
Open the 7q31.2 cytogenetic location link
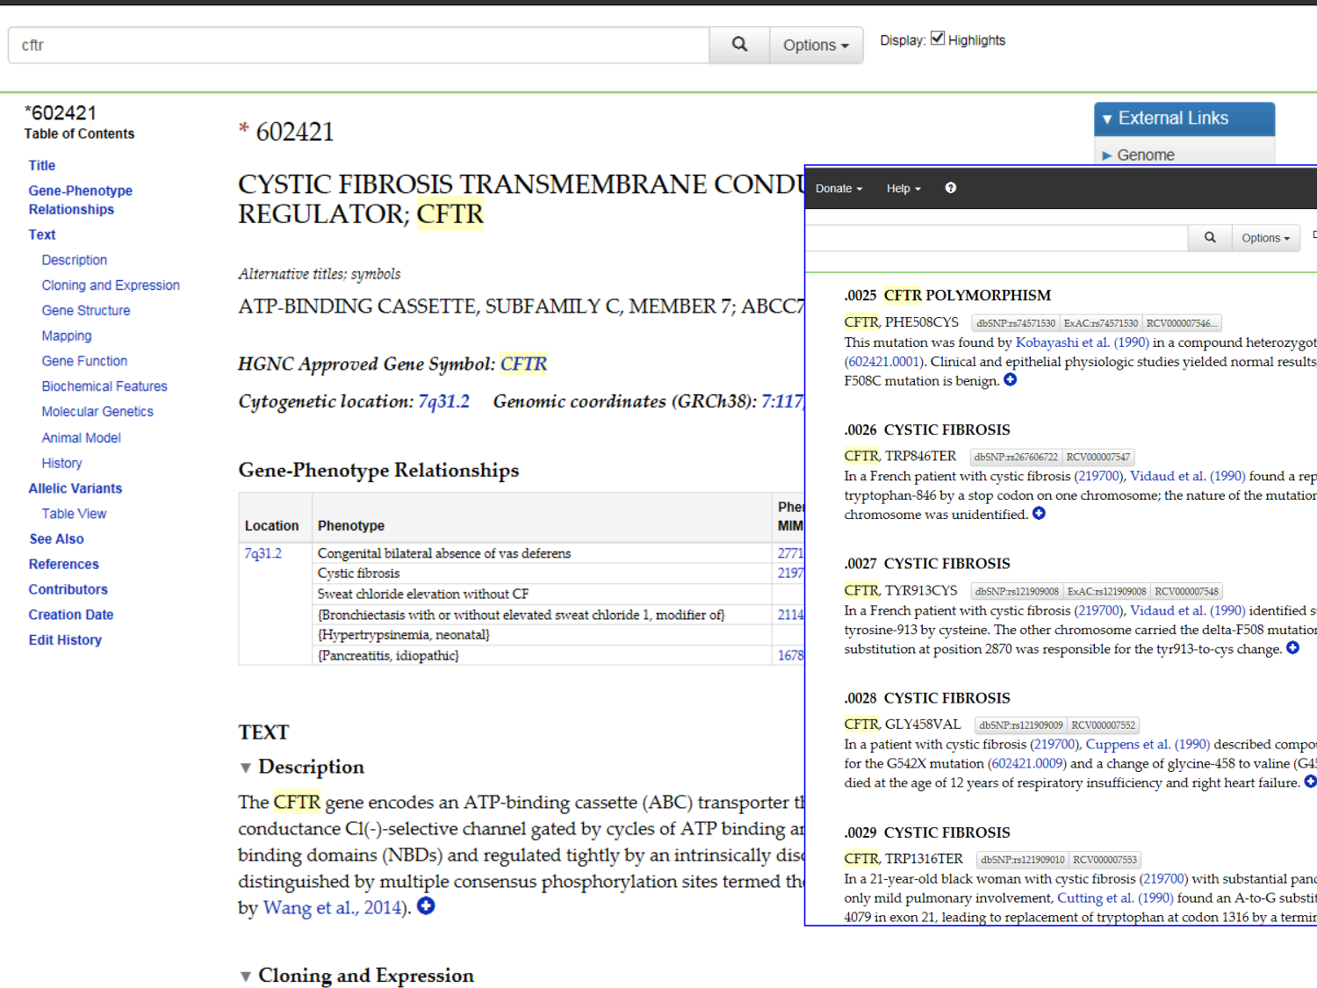pos(443,401)
